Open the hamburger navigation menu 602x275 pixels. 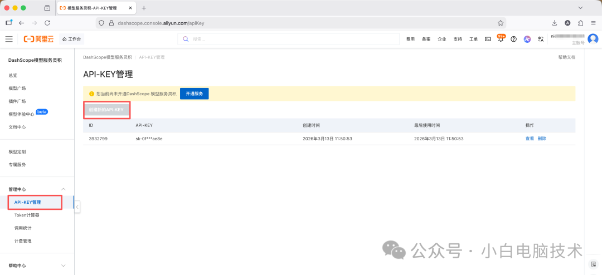pyautogui.click(x=9, y=39)
